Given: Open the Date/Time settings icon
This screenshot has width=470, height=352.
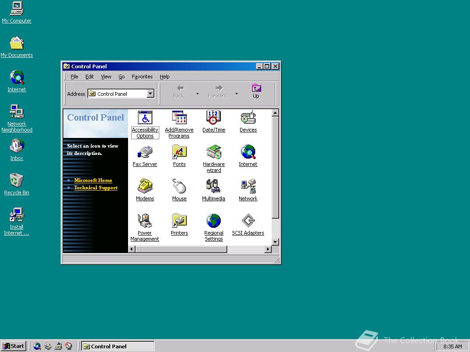Looking at the screenshot, I should point(213,118).
